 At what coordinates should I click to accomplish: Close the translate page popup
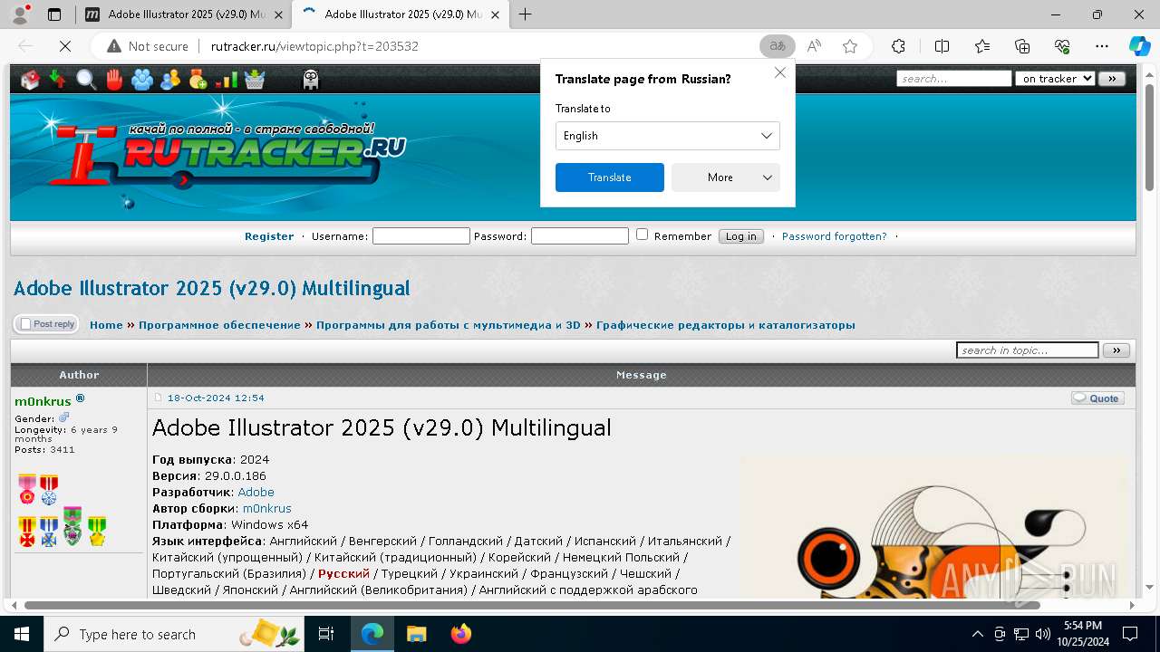[779, 73]
